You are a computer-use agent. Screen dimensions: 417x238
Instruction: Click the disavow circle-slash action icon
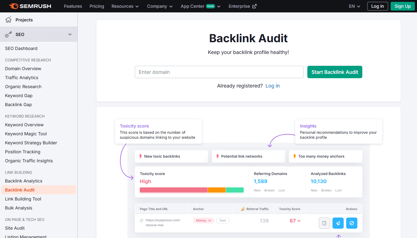click(x=352, y=223)
